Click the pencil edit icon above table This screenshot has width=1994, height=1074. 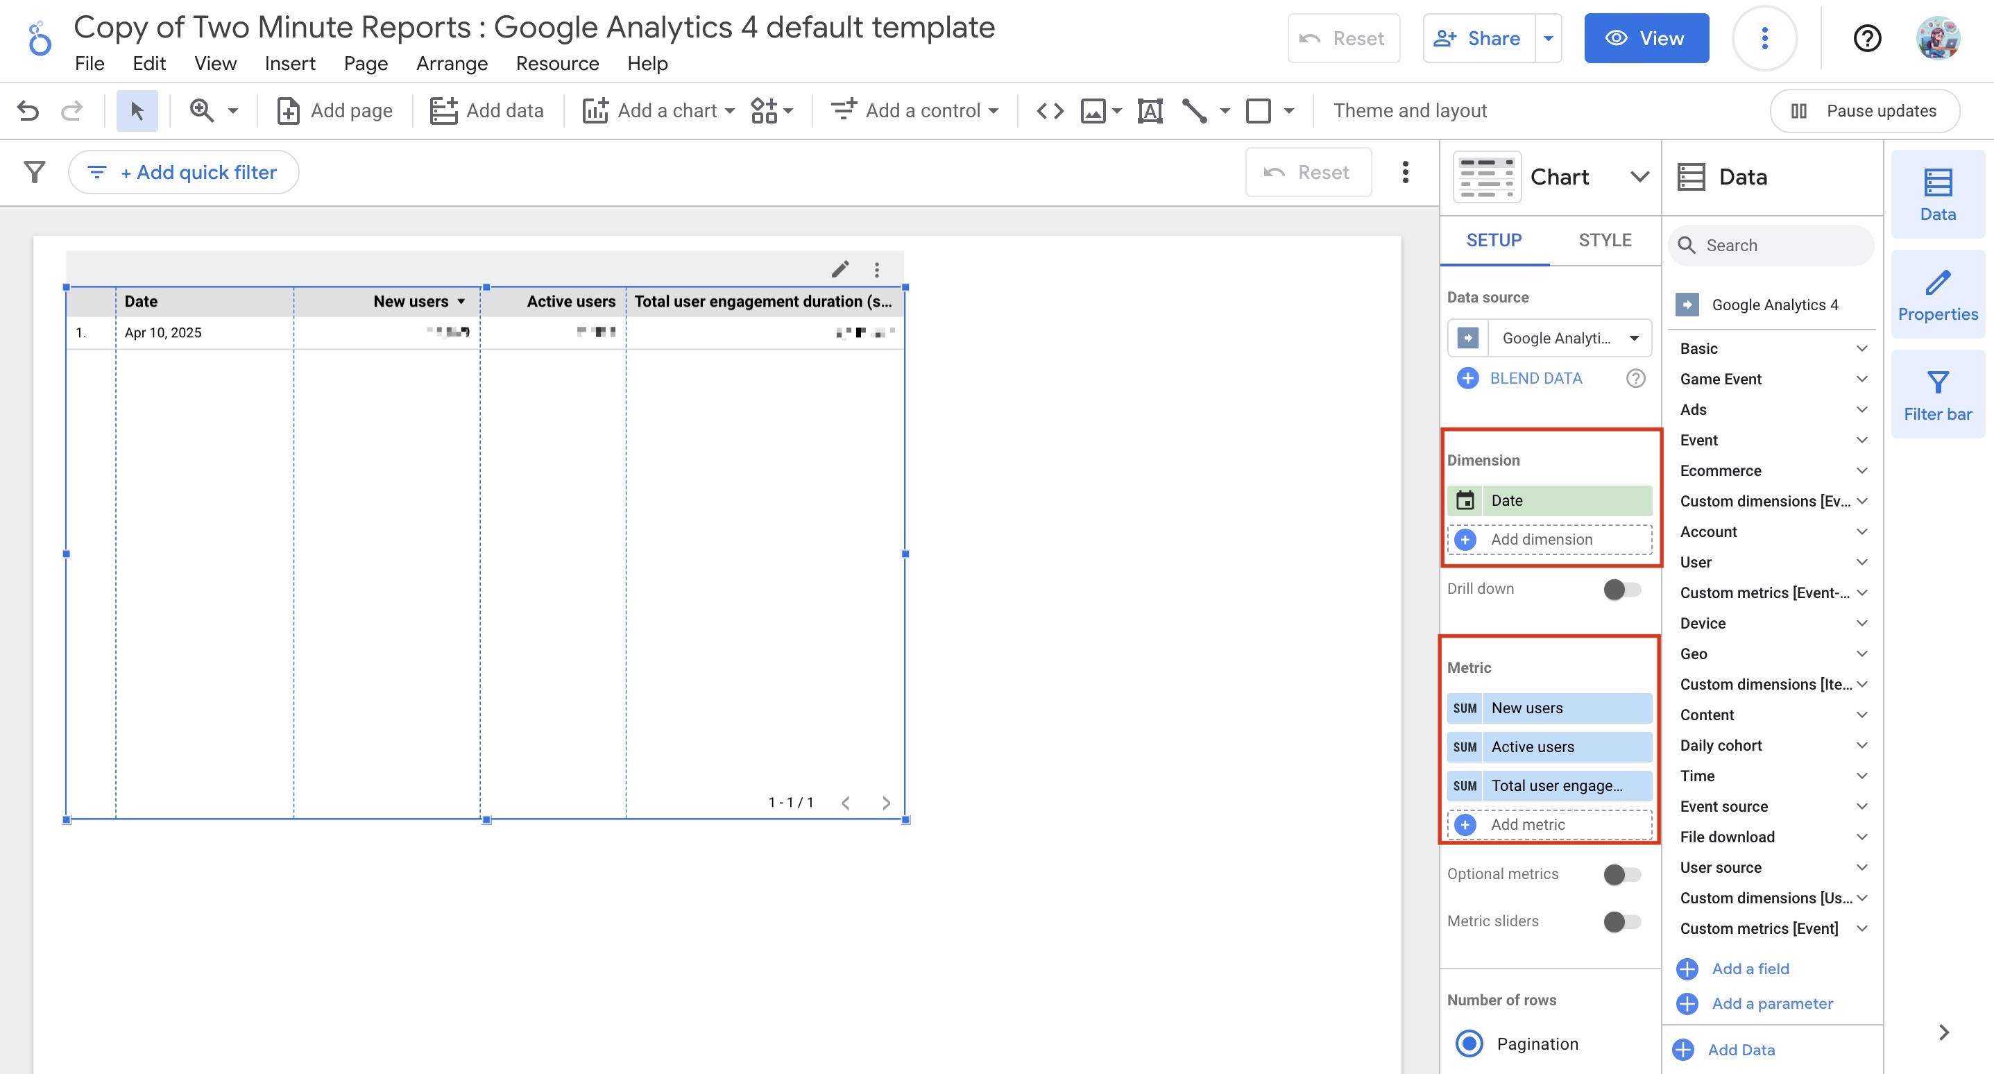[840, 269]
